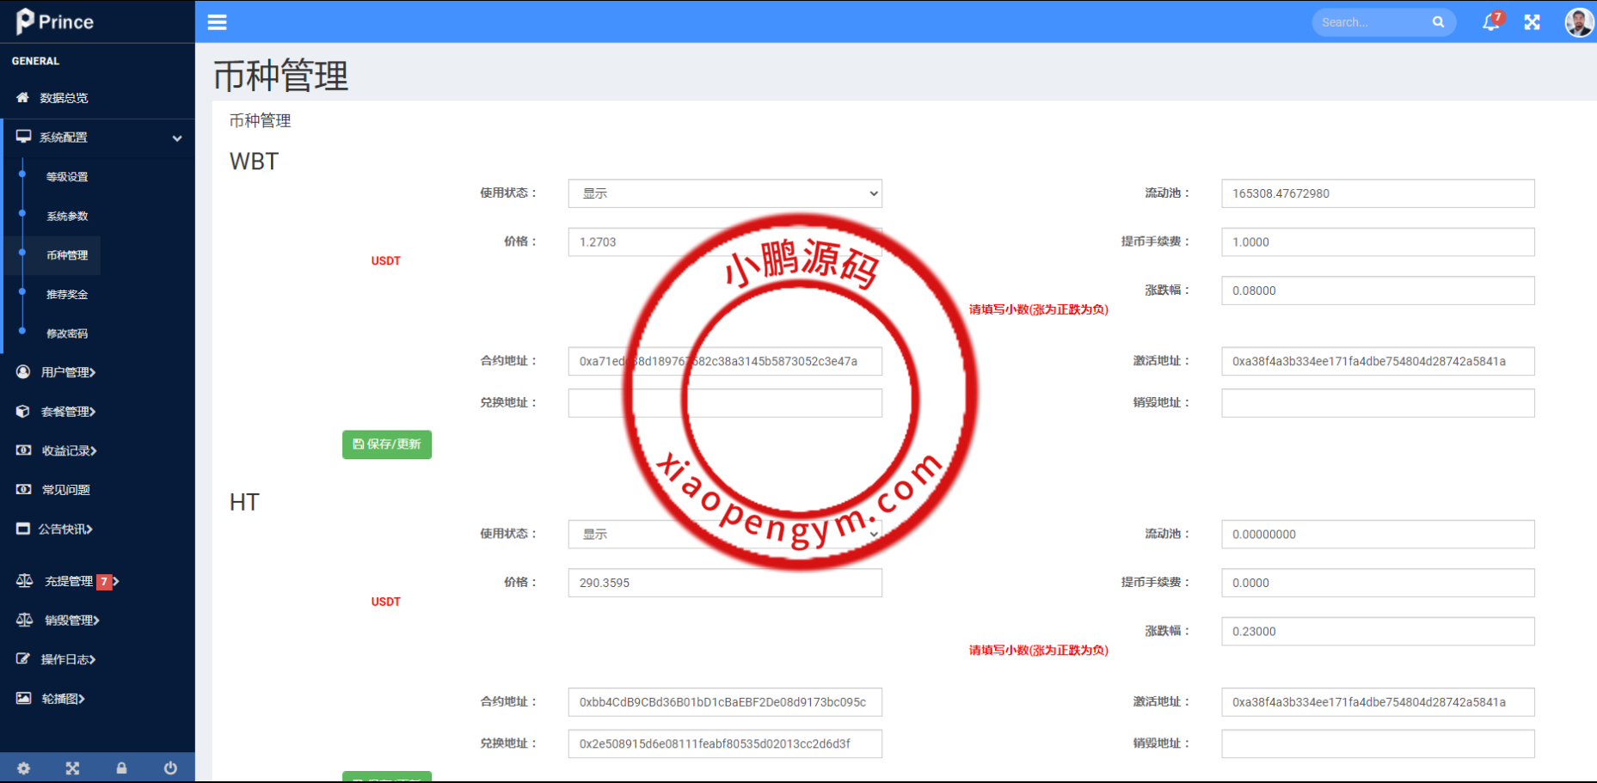This screenshot has height=783, width=1597.
Task: Click the Prince logo link
Action: point(55,21)
